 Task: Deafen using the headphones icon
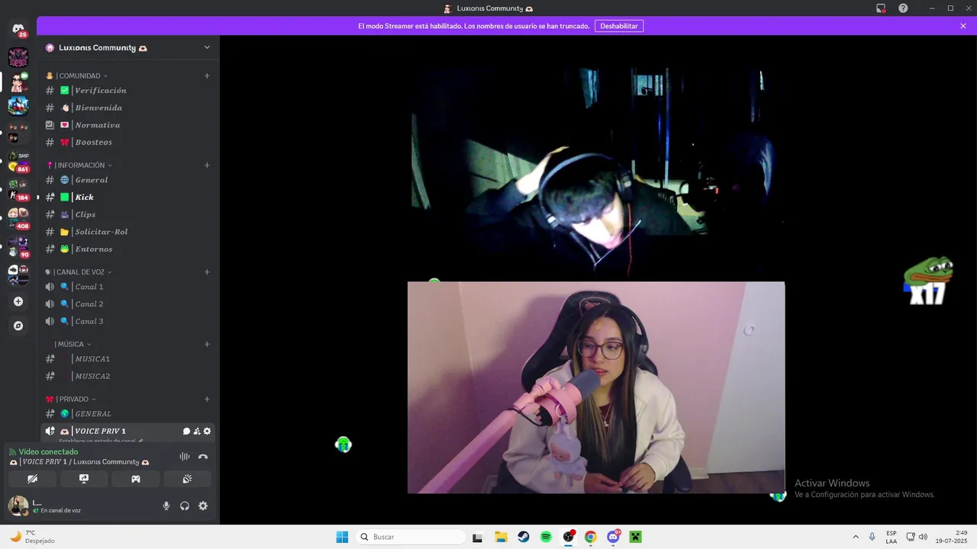pos(185,506)
